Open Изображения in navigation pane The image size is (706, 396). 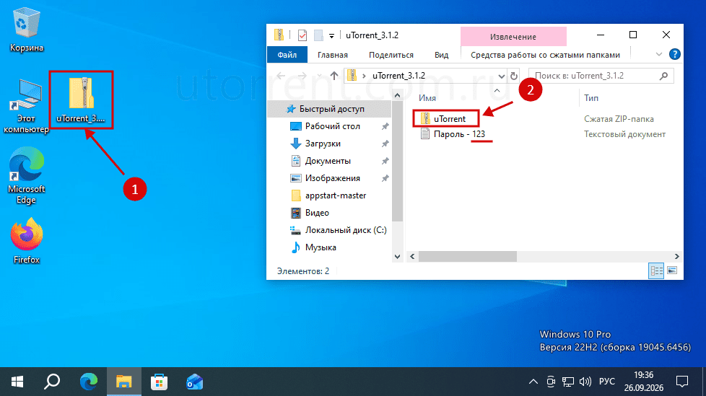(x=332, y=178)
